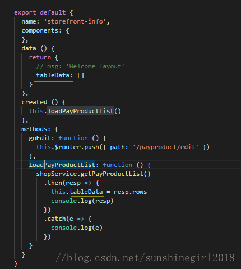Click the "return" keyword
The width and height of the screenshot is (241, 269).
(40, 58)
